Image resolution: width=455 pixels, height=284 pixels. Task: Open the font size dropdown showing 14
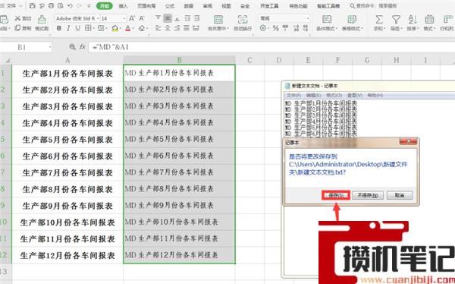124,18
